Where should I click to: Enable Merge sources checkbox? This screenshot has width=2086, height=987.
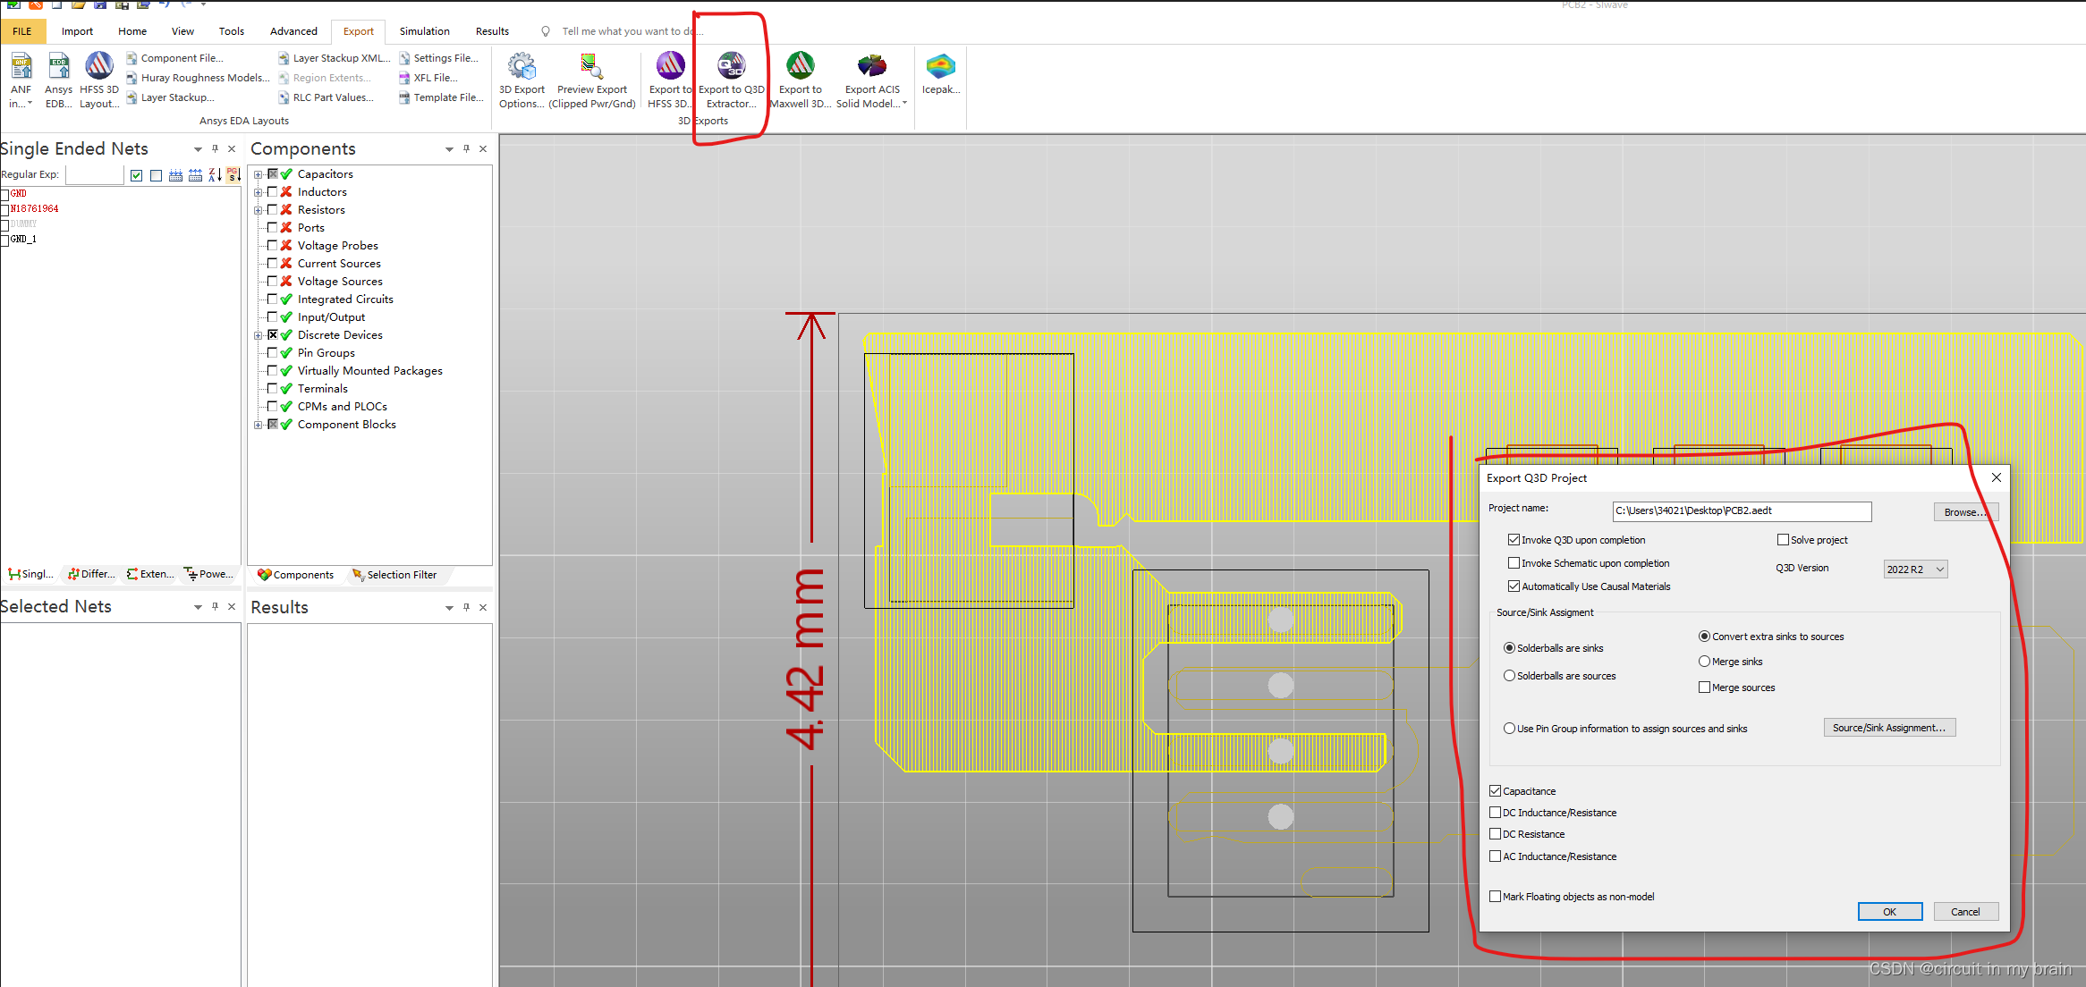point(1704,688)
